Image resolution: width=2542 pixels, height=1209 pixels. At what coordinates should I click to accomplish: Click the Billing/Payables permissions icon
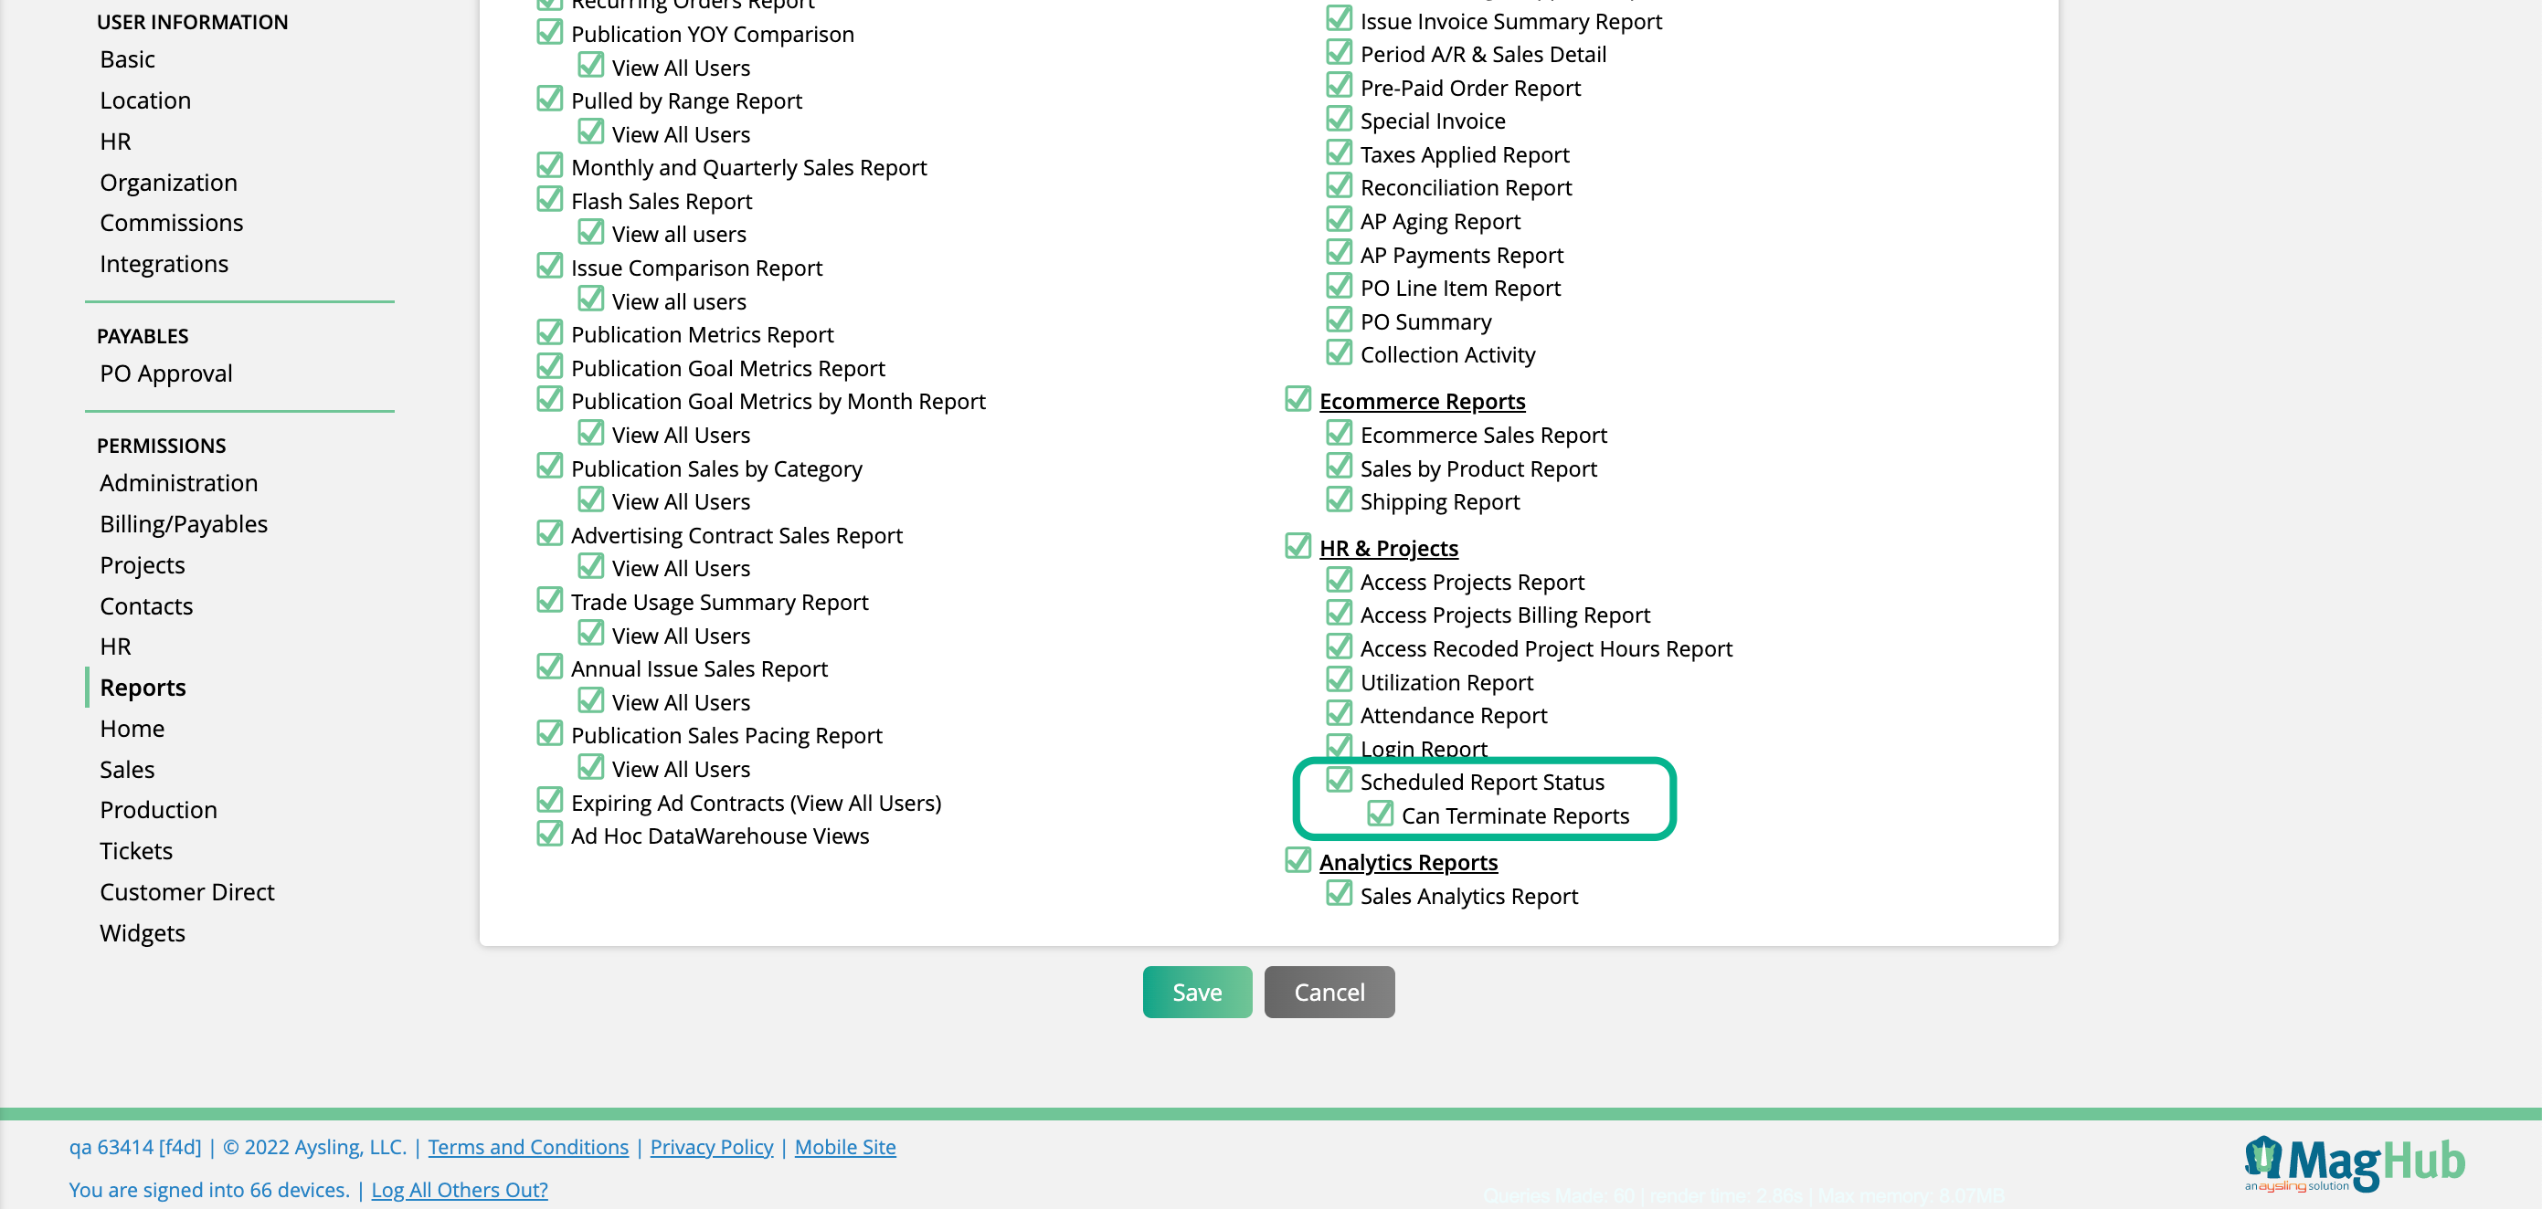tap(183, 521)
